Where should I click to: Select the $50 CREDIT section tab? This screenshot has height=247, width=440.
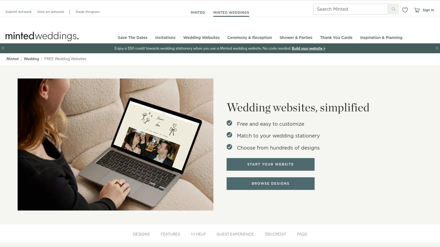[276, 234]
